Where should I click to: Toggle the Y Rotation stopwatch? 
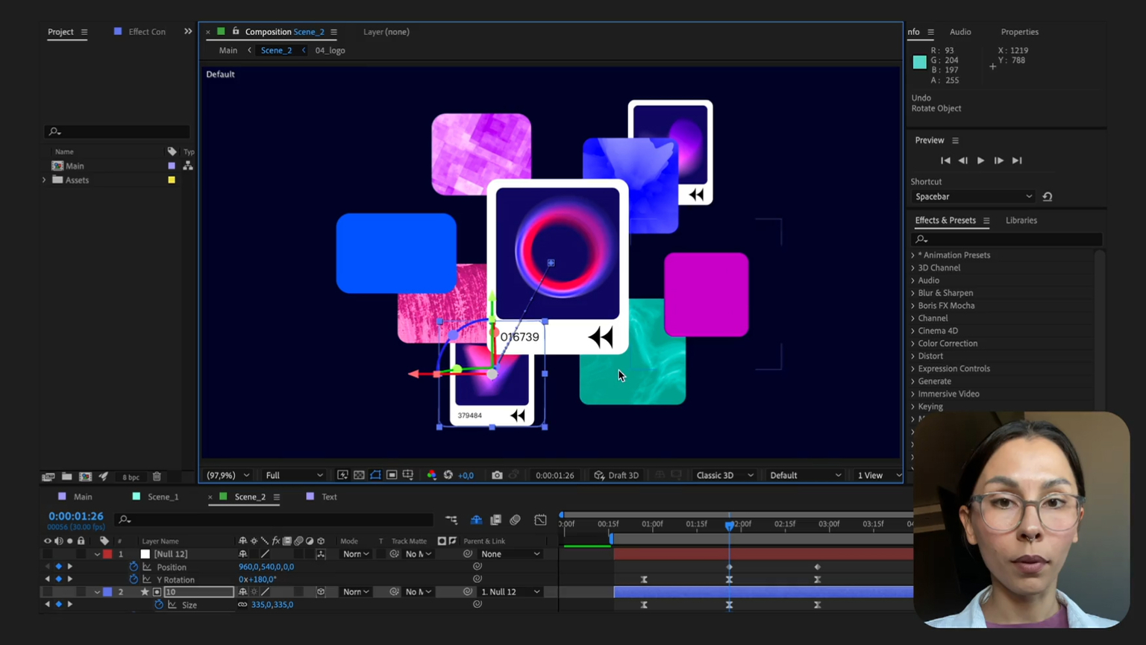134,579
